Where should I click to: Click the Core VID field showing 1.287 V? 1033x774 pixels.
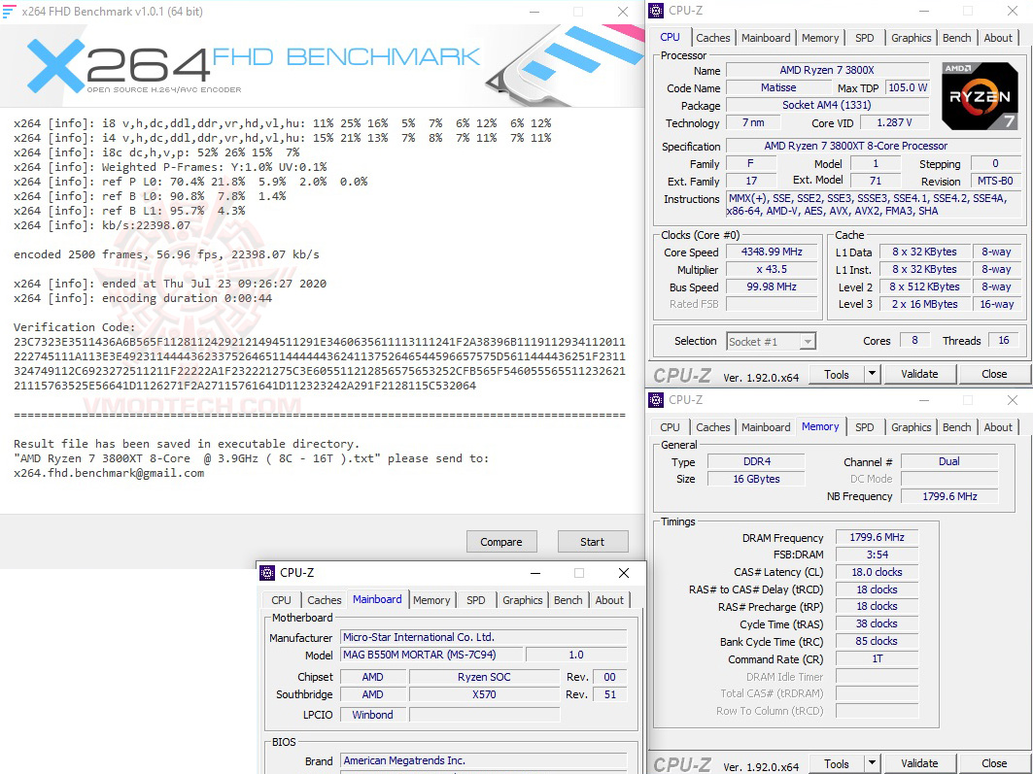[x=894, y=121]
